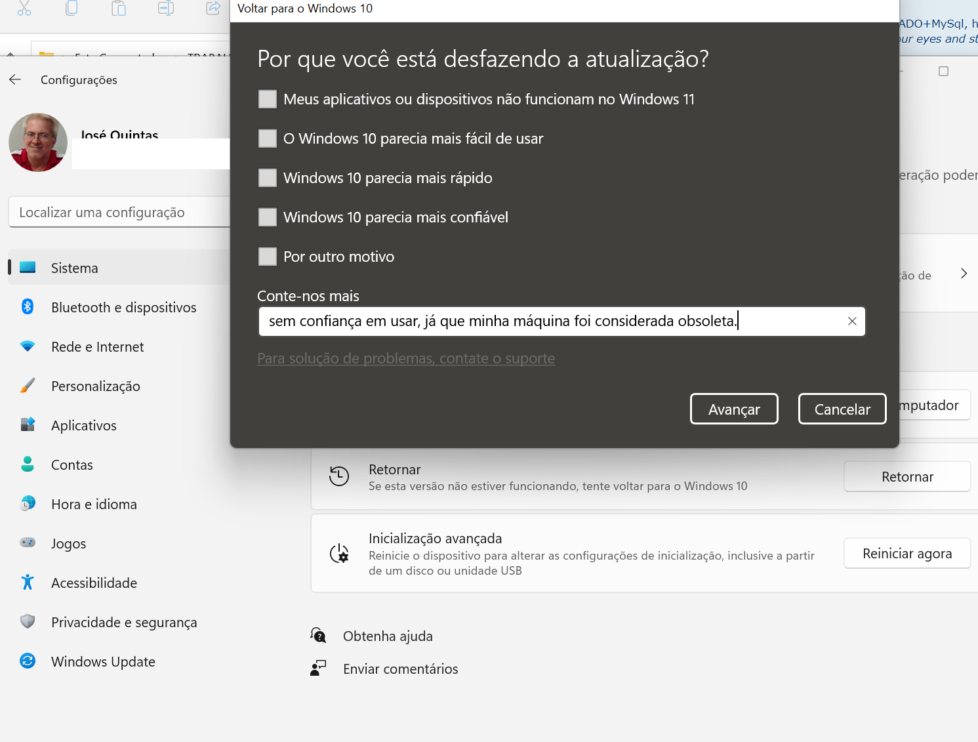Select Sistema in the Settings sidebar
Viewport: 978px width, 742px height.
tap(119, 268)
